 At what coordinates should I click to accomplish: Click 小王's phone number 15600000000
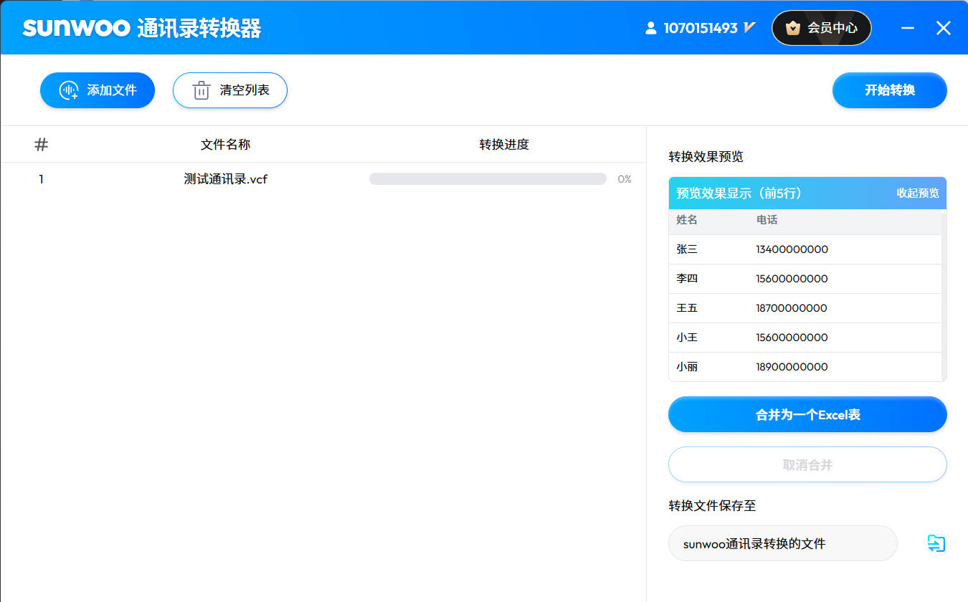point(792,338)
